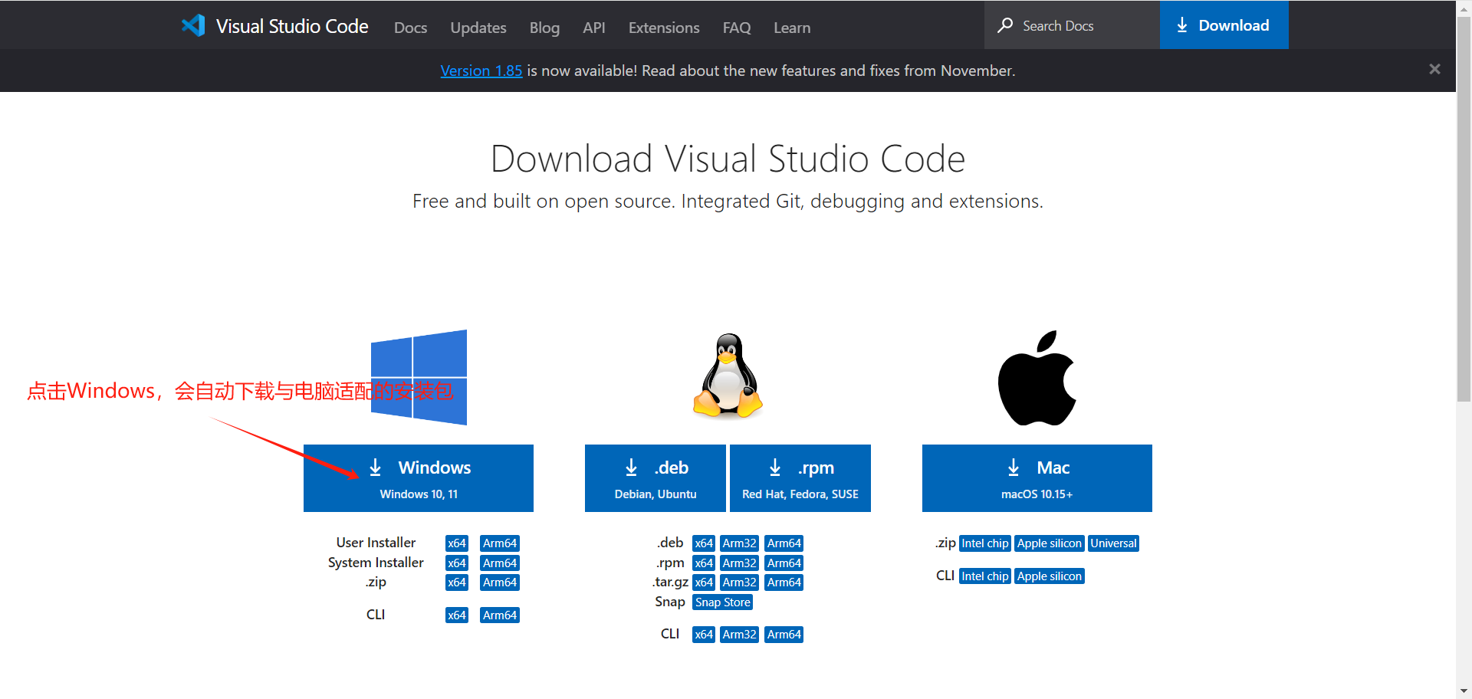Download Windows CLI x64
Image resolution: width=1472 pixels, height=699 pixels.
coord(457,615)
